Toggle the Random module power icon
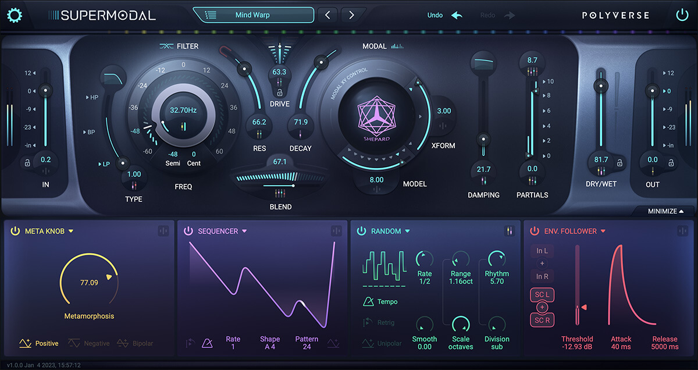This screenshot has width=698, height=370. (361, 231)
